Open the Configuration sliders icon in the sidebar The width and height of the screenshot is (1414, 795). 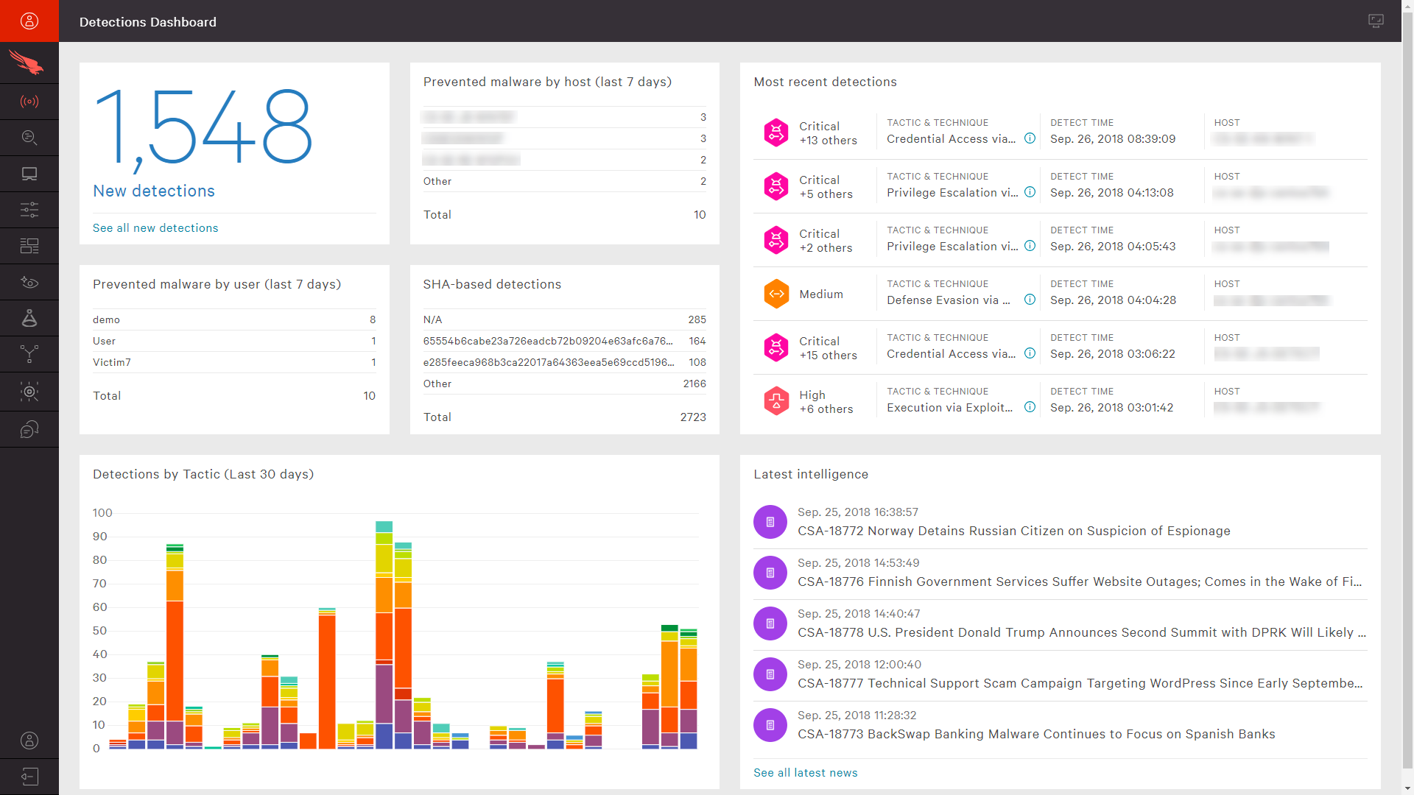point(29,210)
